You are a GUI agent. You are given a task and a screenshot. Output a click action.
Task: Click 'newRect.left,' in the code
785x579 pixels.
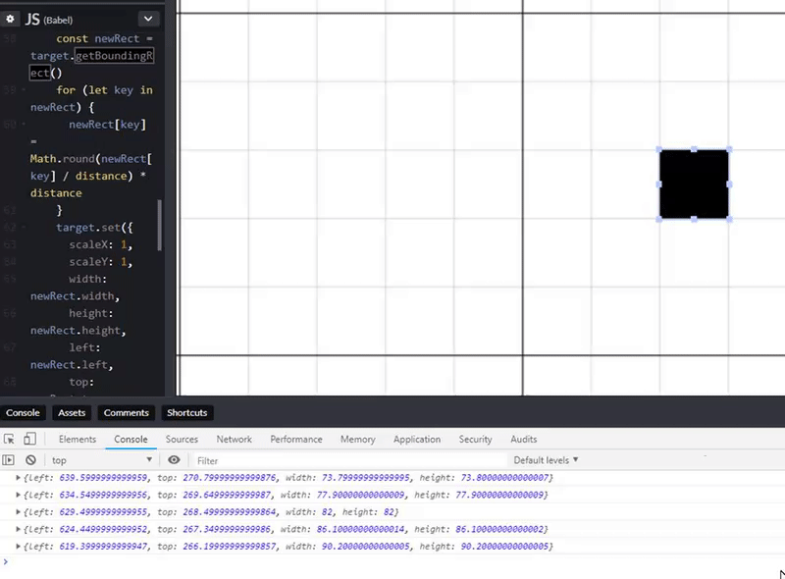(x=72, y=365)
